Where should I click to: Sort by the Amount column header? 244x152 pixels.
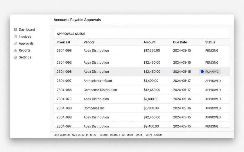click(x=150, y=42)
